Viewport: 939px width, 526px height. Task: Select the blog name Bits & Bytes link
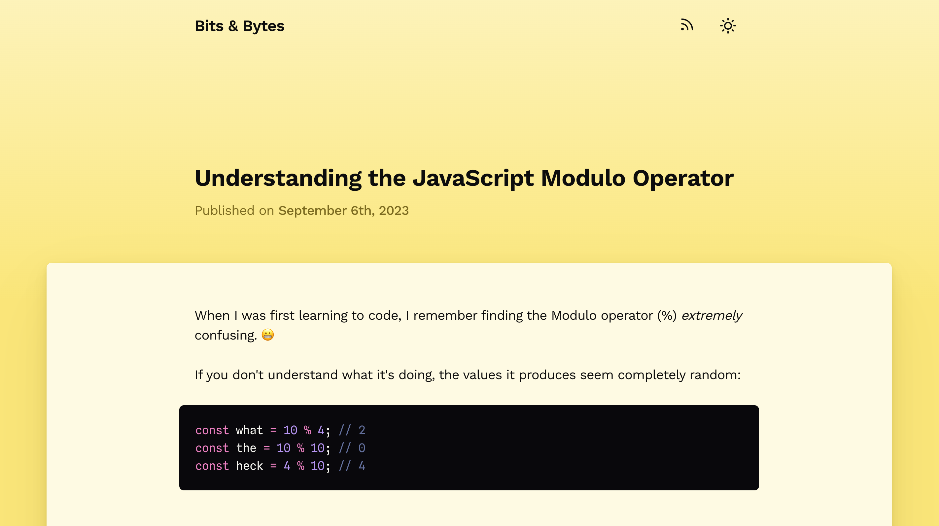(x=239, y=26)
